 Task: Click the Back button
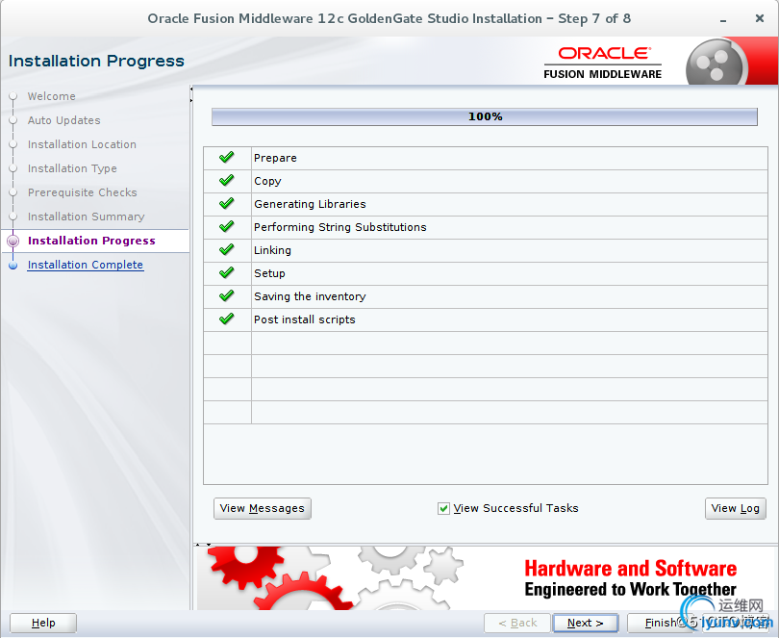(x=517, y=623)
